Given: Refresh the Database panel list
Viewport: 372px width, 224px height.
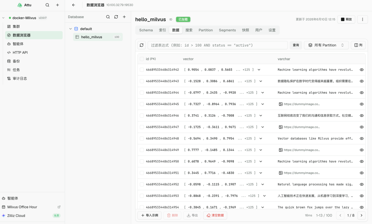Looking at the screenshot, I should (116, 17).
